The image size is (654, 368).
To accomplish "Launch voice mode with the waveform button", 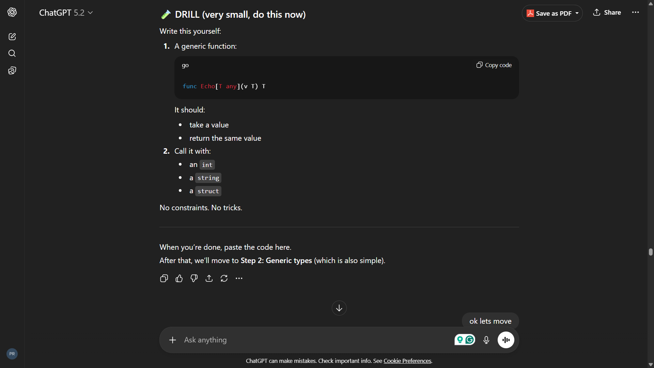I will pos(506,340).
